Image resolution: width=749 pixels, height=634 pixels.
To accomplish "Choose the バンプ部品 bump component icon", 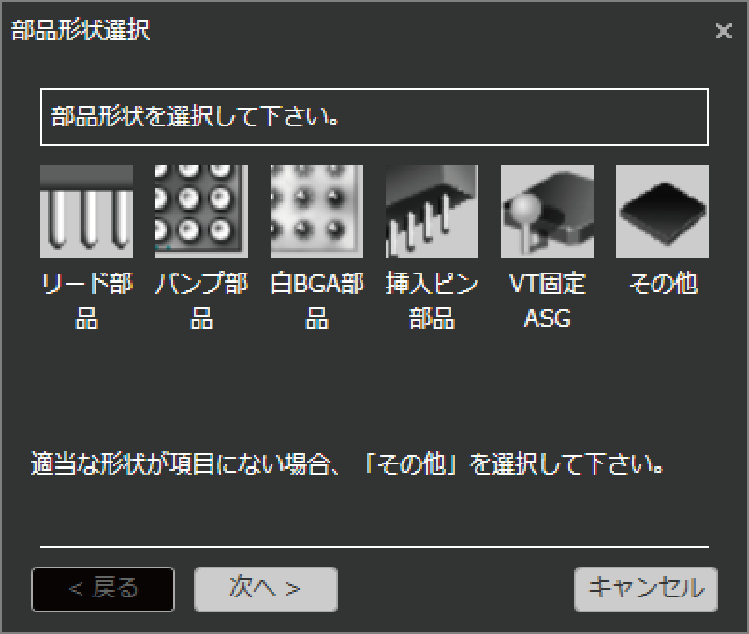I will click(201, 211).
